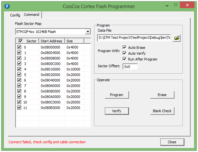Toggle sector 10 checkbox
This screenshot has width=198, height=152.
coord(19,102)
